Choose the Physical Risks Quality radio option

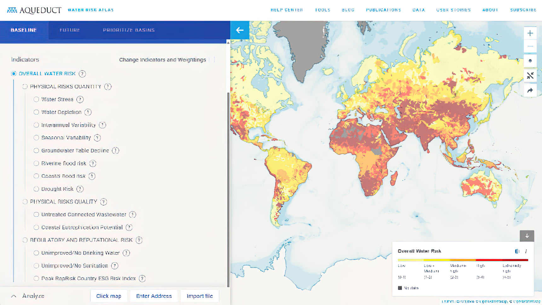(x=25, y=202)
